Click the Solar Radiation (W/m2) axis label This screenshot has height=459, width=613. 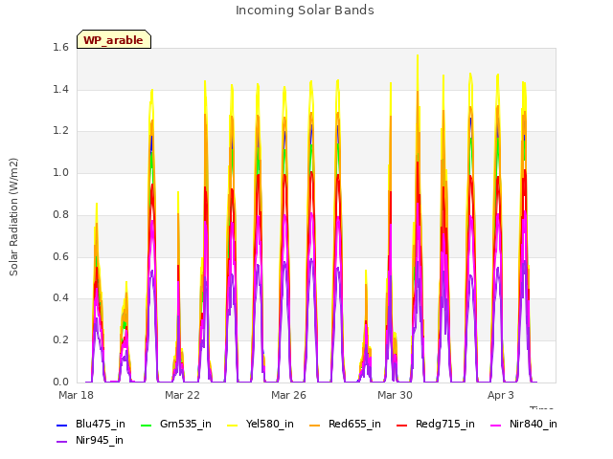coord(13,217)
